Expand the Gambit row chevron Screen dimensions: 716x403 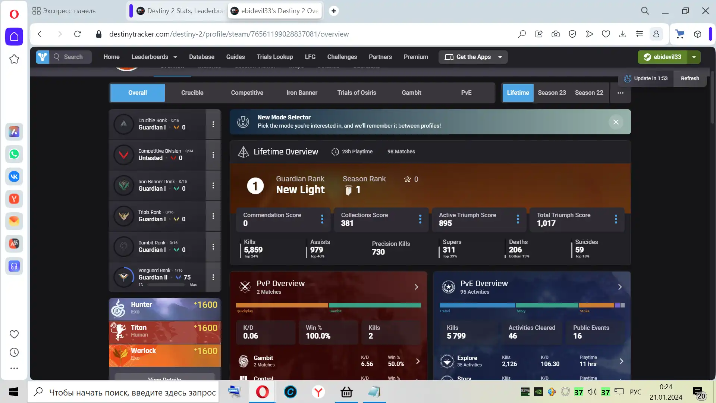point(418,361)
